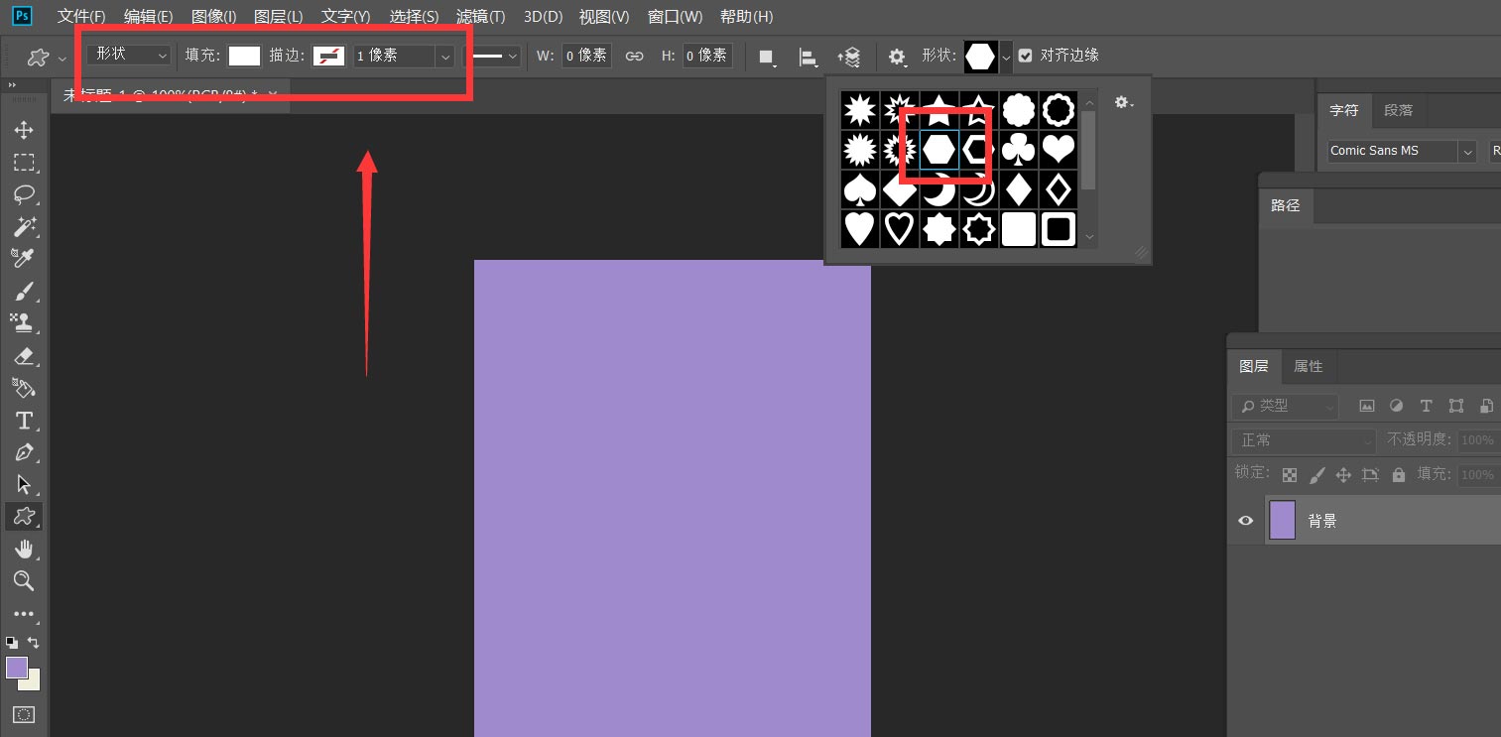
Task: Expand the collapsed toolbox double arrows
Action: click(x=12, y=85)
